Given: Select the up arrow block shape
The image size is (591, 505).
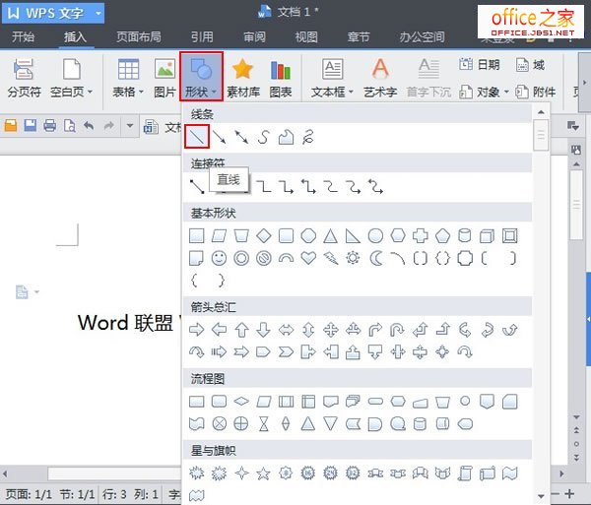Looking at the screenshot, I should [241, 330].
